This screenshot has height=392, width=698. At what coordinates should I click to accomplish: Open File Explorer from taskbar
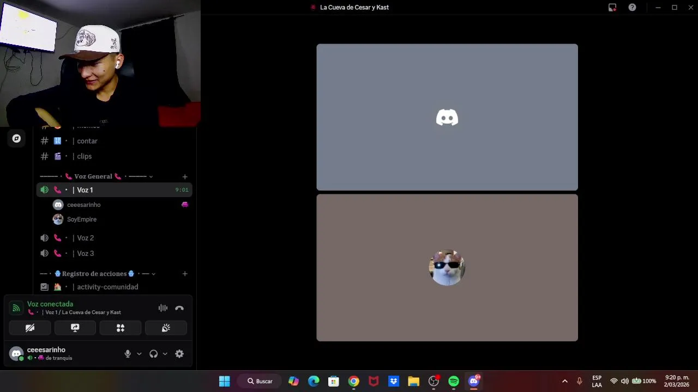[x=413, y=381]
